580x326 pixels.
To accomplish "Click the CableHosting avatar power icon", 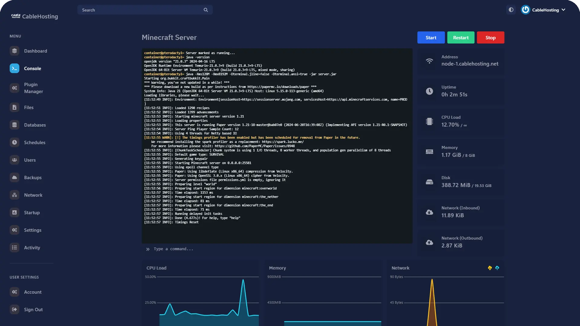I will pos(525,10).
